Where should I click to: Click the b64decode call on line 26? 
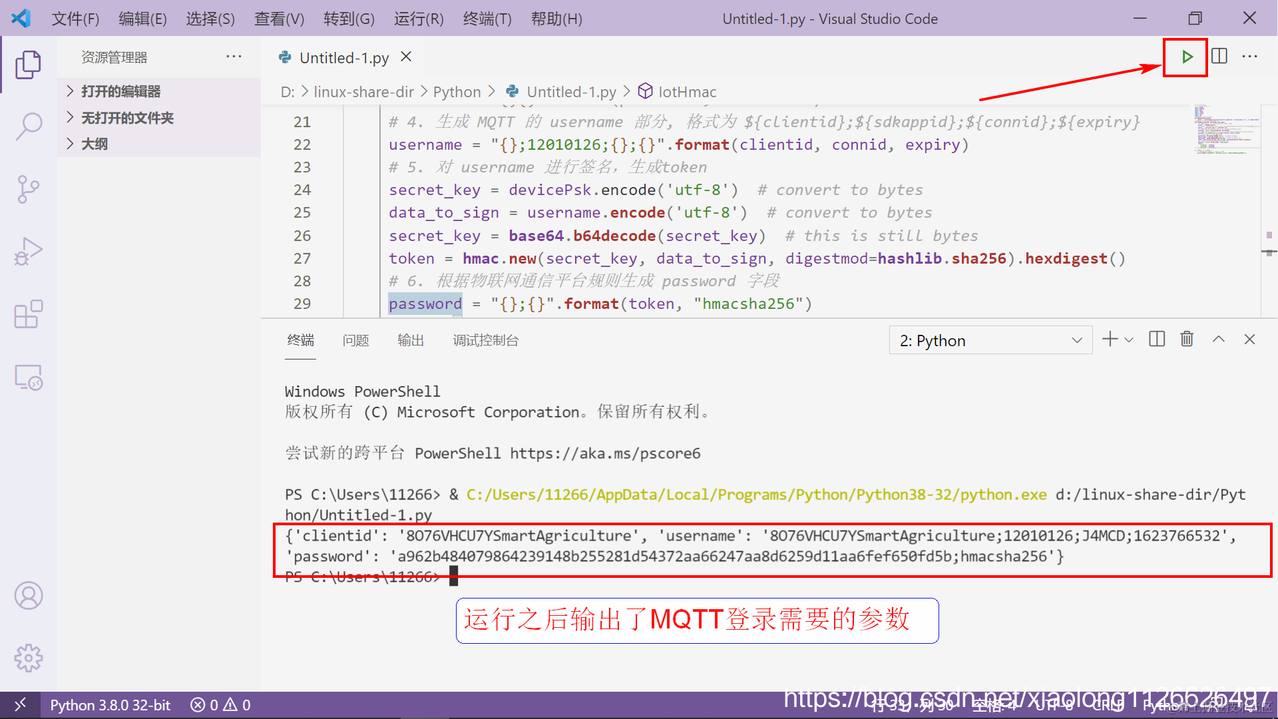point(614,236)
